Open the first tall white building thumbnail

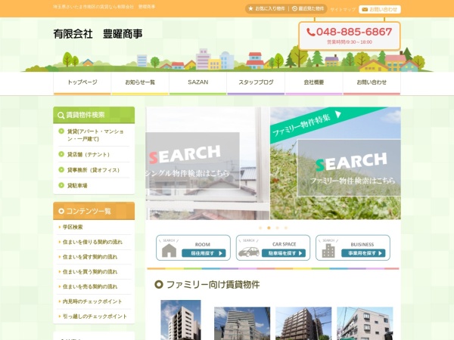181,320
